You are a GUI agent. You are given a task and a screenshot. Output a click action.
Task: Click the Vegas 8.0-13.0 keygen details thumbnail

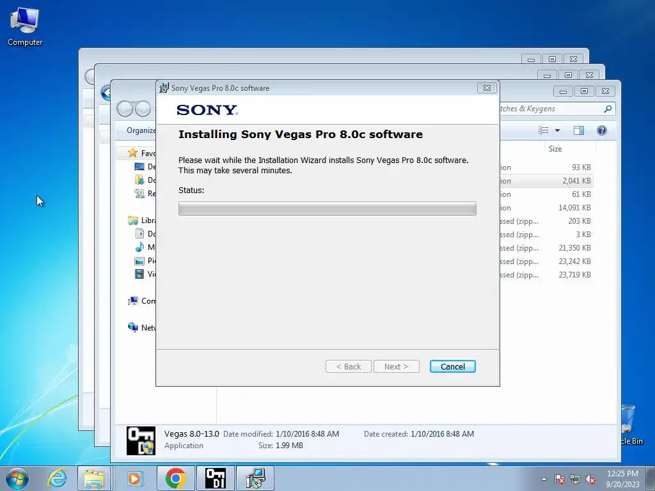tap(141, 440)
